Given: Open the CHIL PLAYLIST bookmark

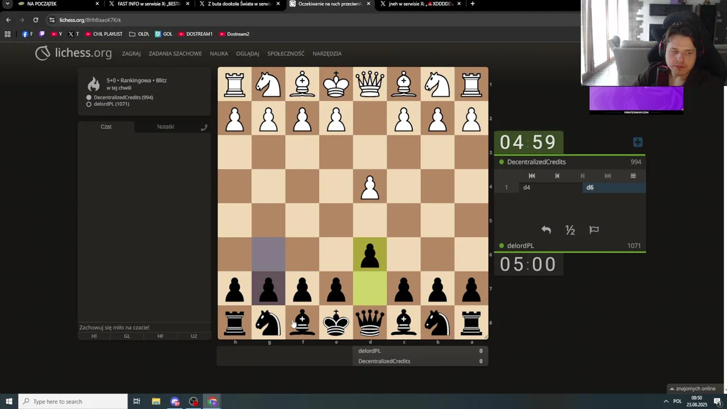Looking at the screenshot, I should coord(104,34).
